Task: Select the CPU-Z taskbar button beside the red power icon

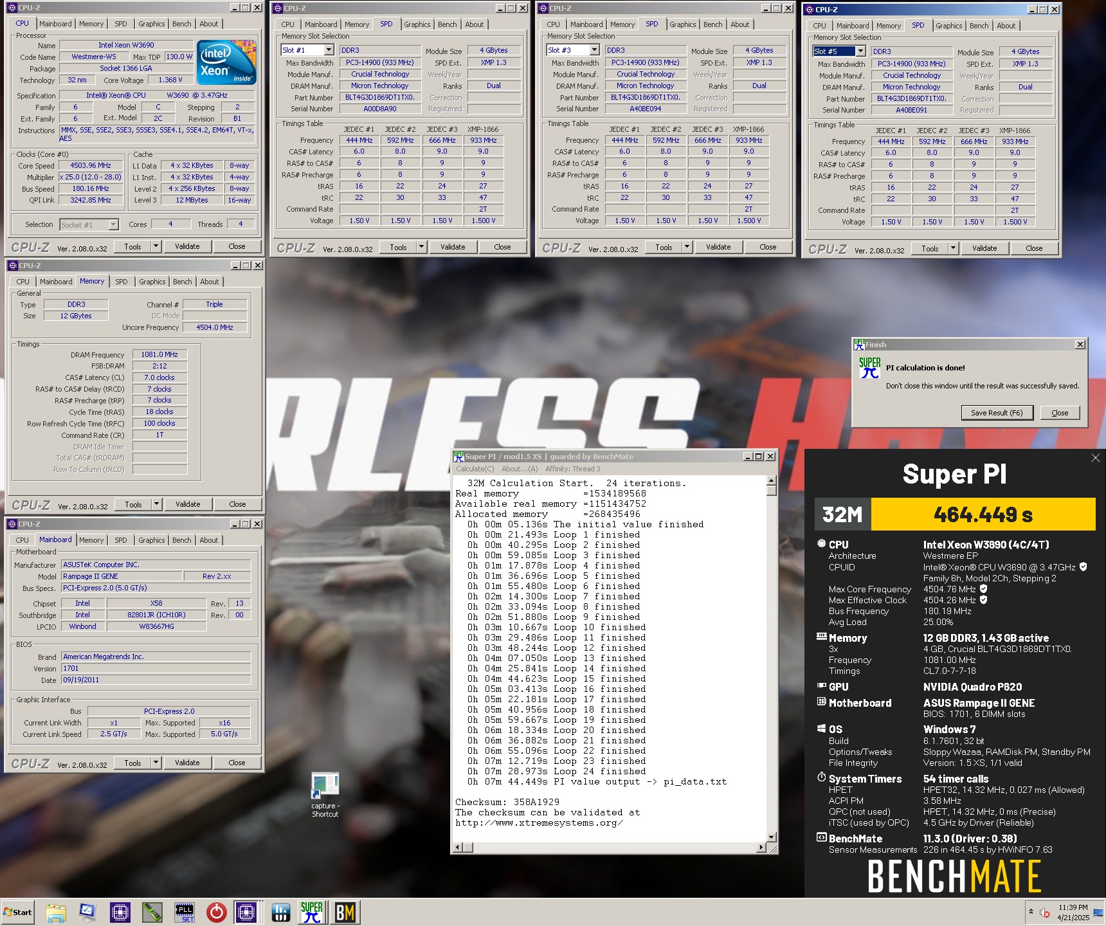Action: pos(247,912)
